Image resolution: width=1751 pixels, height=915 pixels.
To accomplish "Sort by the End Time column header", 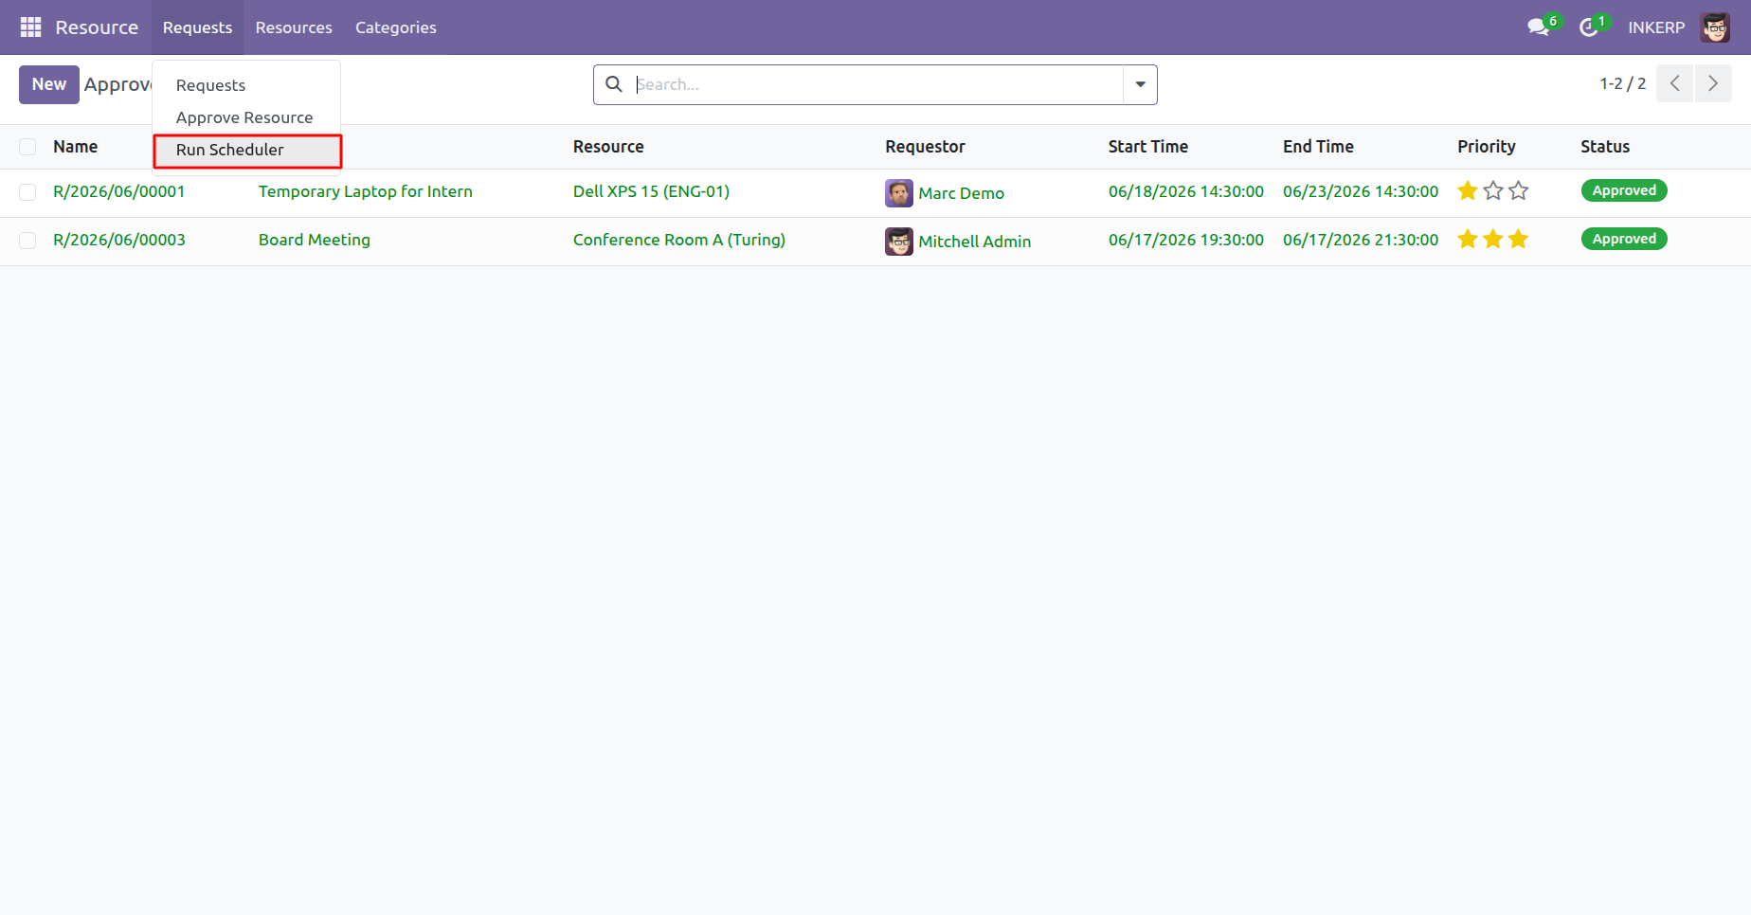I will pyautogui.click(x=1318, y=147).
